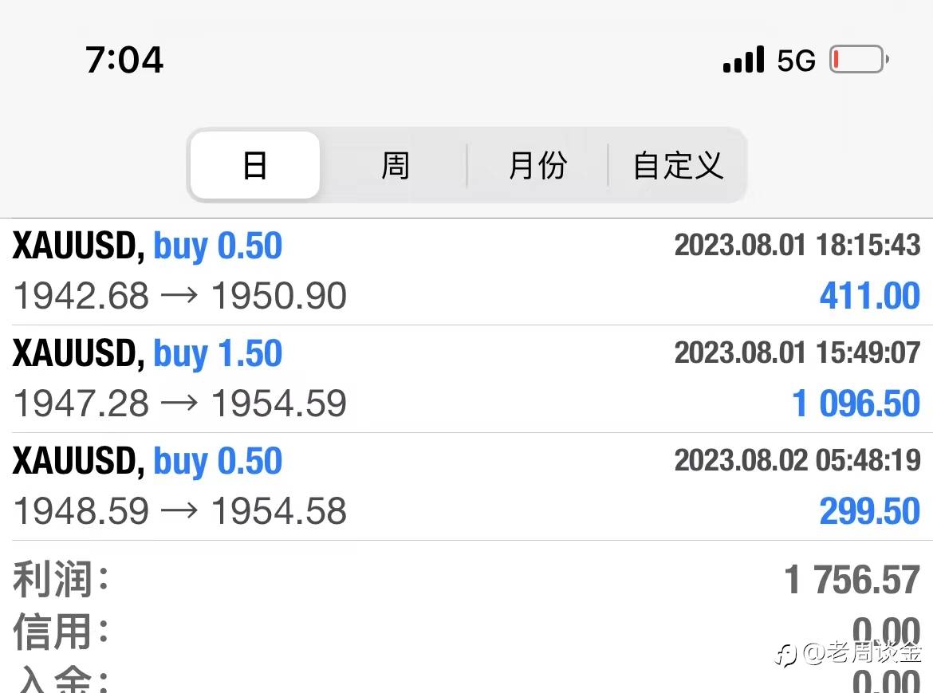Switch to the 周 (week) tab
The width and height of the screenshot is (933, 693).
click(395, 165)
